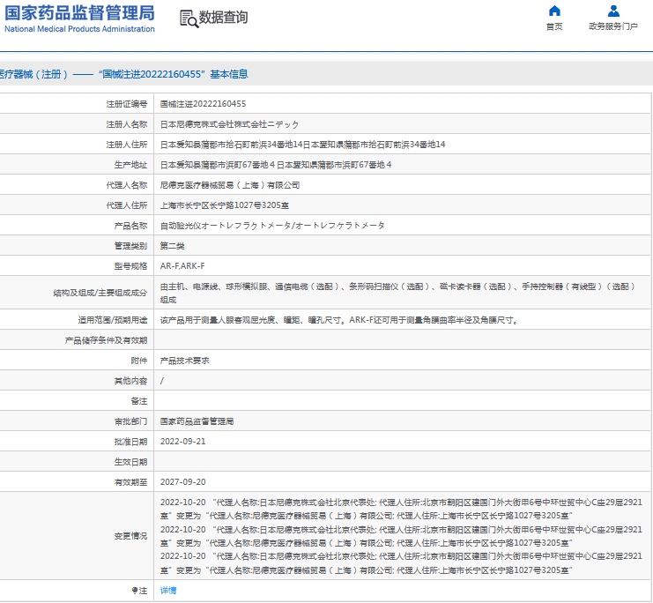Click the 注册人名称 label
This screenshot has height=603, width=653.
click(127, 124)
